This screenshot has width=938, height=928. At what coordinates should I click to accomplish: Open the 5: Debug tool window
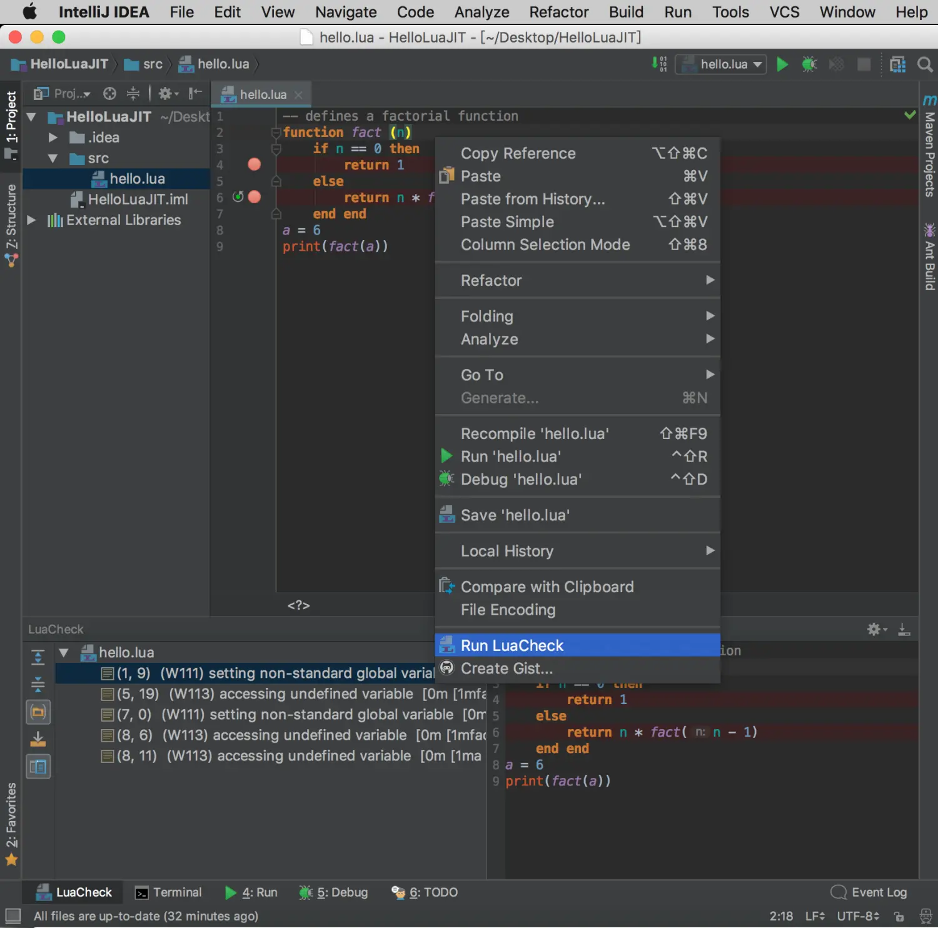click(333, 892)
